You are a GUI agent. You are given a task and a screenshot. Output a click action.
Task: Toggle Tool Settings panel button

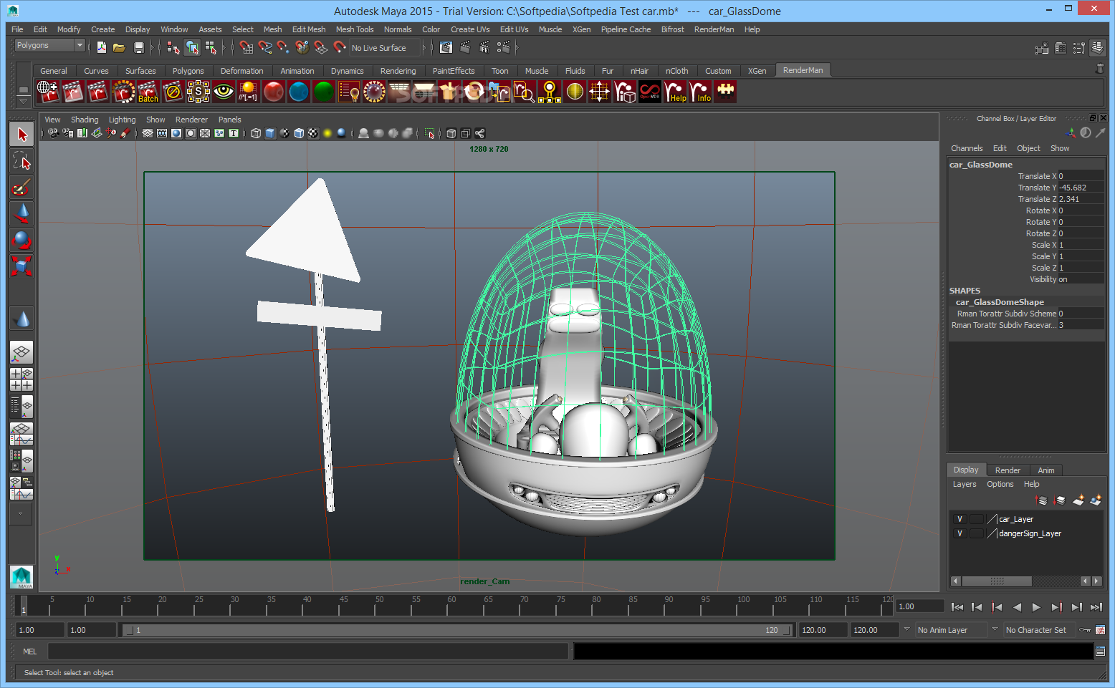[x=1079, y=48]
